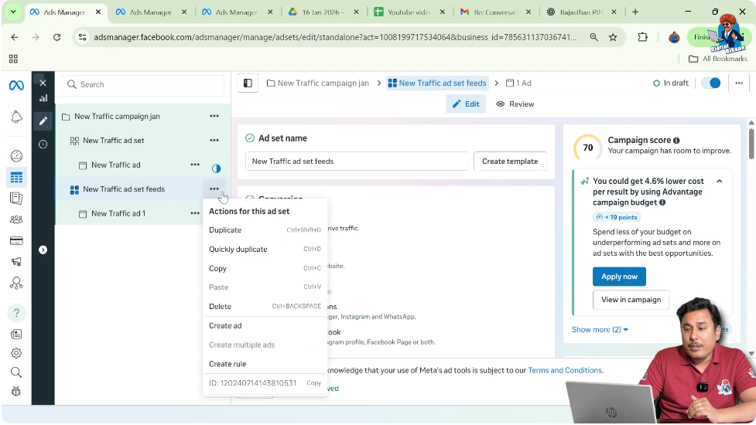Click the Ad set name text field

pyautogui.click(x=357, y=161)
